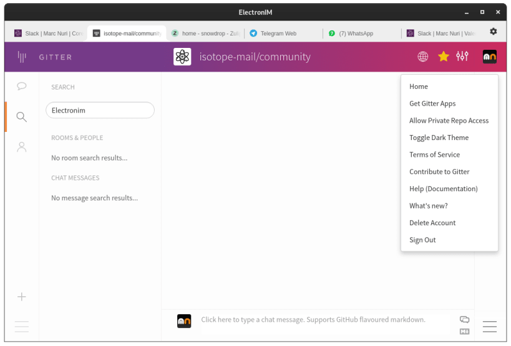This screenshot has width=511, height=346.
Task: Select Allow Private Repo Access
Action: (x=449, y=121)
